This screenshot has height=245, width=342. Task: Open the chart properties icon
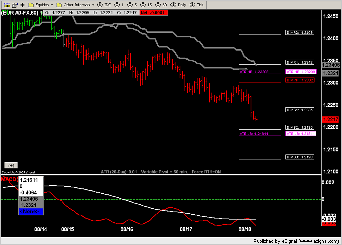(15, 5)
